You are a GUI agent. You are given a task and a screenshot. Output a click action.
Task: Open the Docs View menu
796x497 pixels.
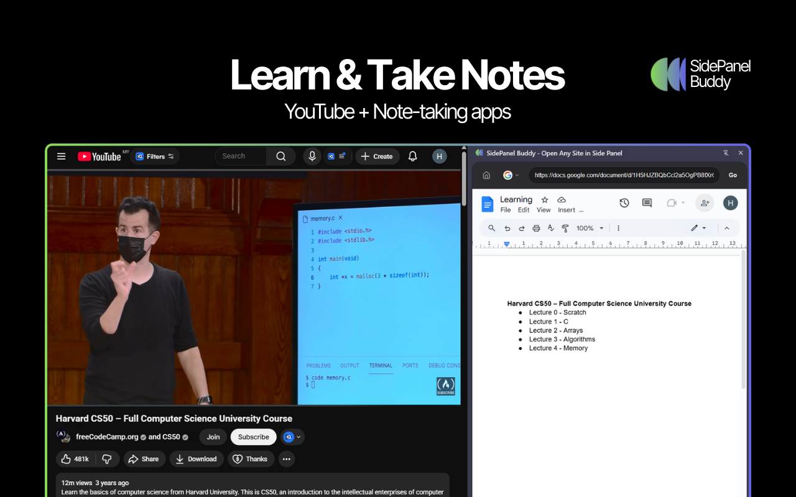tap(544, 210)
